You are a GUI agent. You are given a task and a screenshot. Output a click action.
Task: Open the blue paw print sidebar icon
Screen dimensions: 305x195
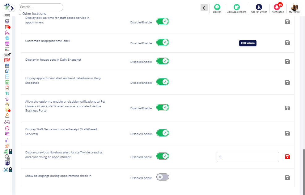point(7,38)
